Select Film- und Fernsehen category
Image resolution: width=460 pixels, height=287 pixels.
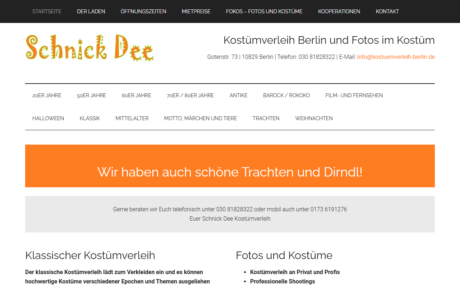pyautogui.click(x=354, y=95)
